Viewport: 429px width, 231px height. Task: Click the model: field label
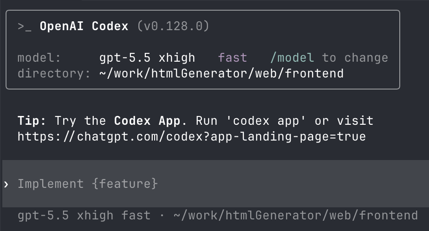39,58
